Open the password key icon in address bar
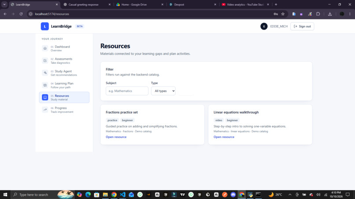This screenshot has width=355, height=199. click(x=276, y=14)
